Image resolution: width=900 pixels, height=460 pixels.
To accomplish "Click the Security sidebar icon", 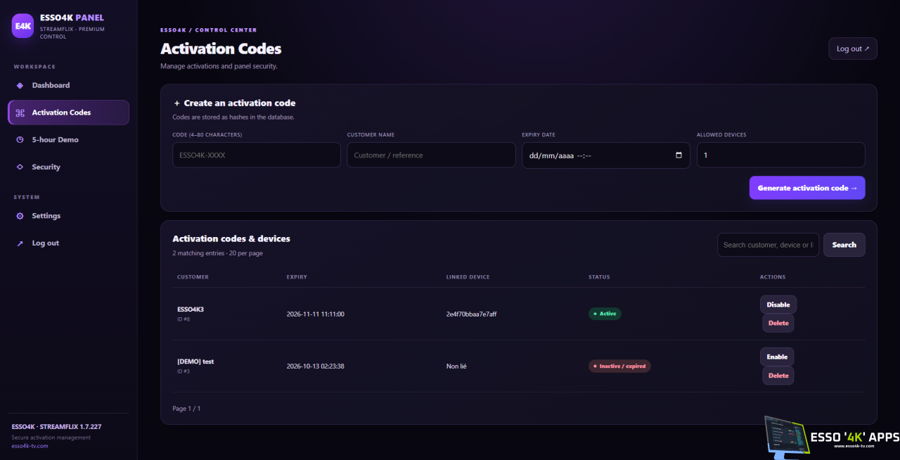I will coord(20,167).
